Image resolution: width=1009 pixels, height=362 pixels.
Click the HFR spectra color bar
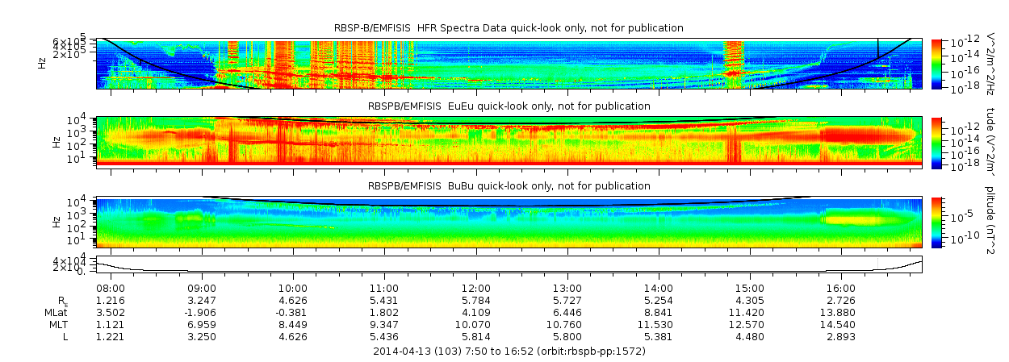click(x=936, y=63)
